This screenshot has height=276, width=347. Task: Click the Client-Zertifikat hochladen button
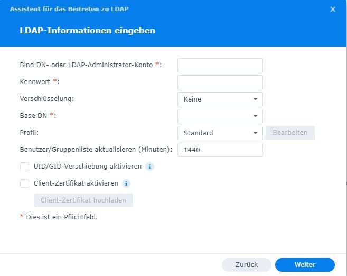[x=83, y=200]
